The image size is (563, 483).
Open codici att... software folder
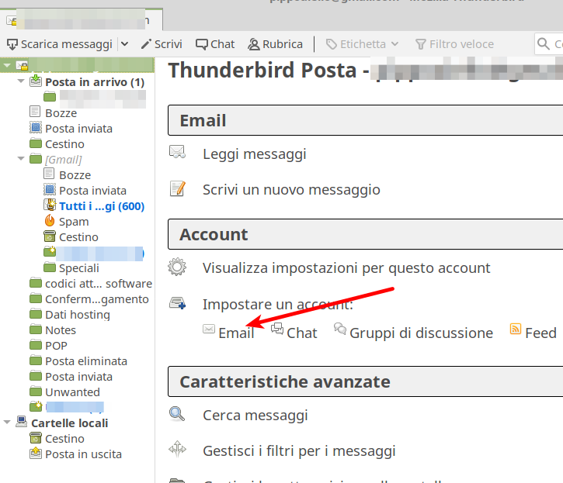pyautogui.click(x=99, y=284)
